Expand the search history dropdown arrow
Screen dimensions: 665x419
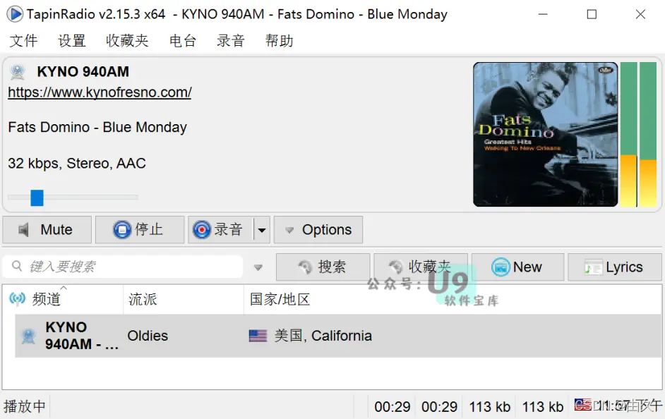click(258, 267)
